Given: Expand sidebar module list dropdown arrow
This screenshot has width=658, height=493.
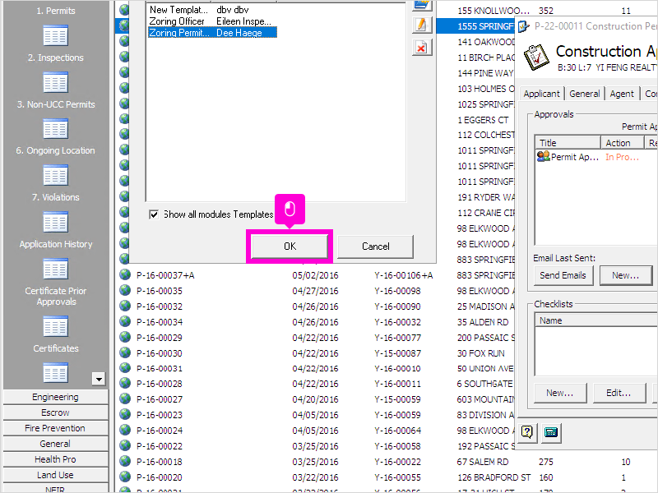Looking at the screenshot, I should [x=98, y=379].
